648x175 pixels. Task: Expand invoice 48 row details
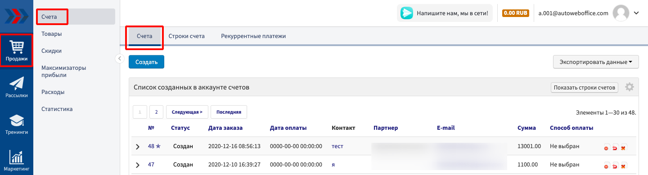point(138,146)
